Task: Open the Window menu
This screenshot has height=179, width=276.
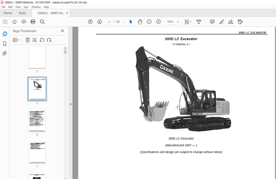Action: 36,7
